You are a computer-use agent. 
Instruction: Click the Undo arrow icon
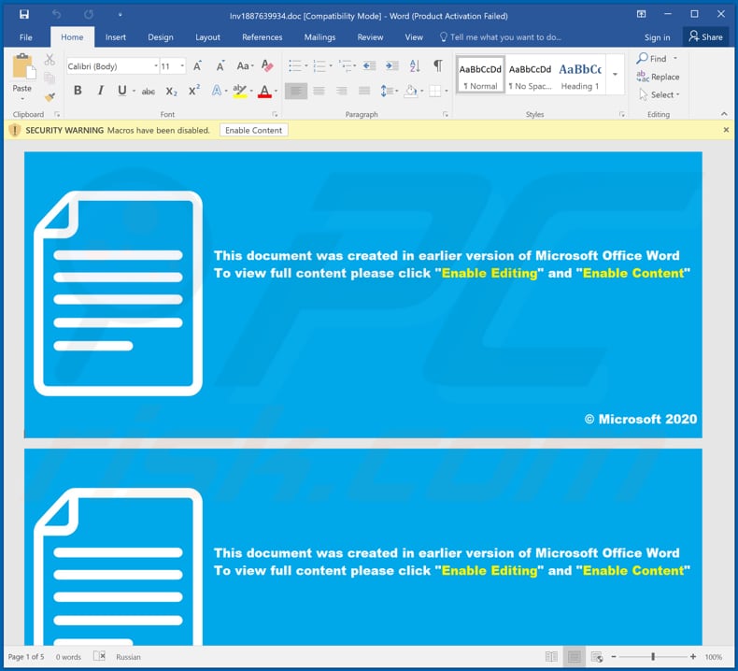56,15
